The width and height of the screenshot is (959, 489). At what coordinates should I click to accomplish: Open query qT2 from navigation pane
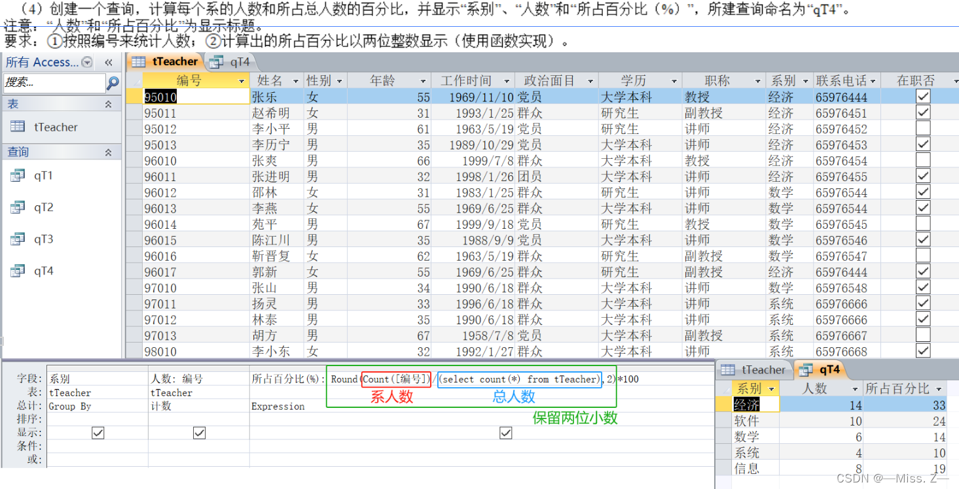(x=43, y=208)
